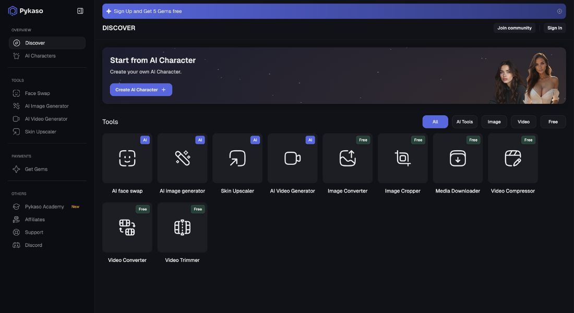Open Face Swap from the sidebar
574x313 pixels.
[47, 93]
